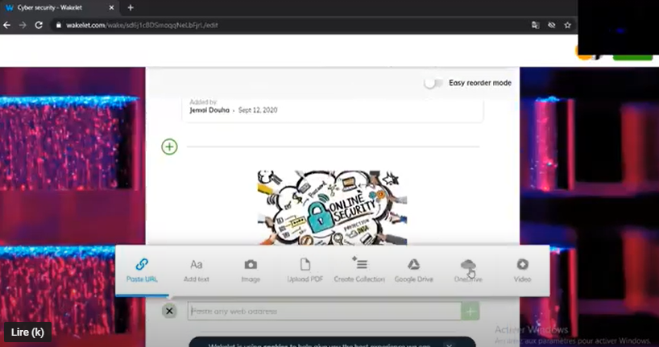This screenshot has width=659, height=347.
Task: Open a new browser tab
Action: coord(131,7)
